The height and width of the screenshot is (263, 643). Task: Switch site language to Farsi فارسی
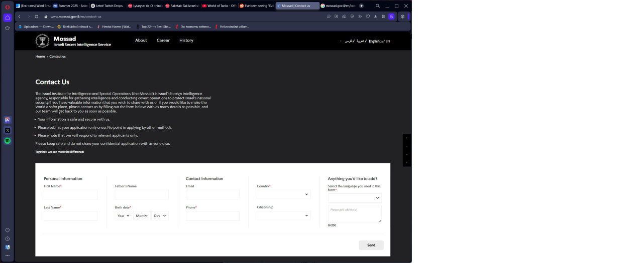348,41
